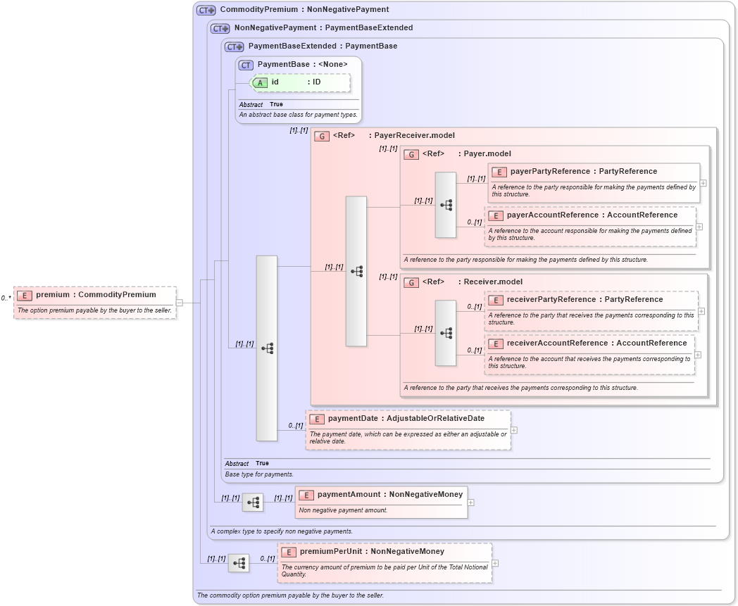Select the group icon for PayerReceiver.model reference
Image resolution: width=738 pixels, height=606 pixels.
[321, 135]
